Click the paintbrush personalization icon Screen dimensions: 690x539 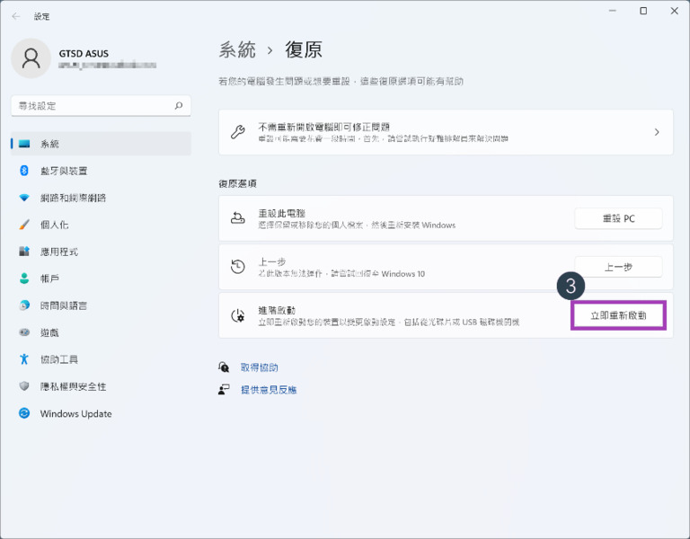[24, 225]
